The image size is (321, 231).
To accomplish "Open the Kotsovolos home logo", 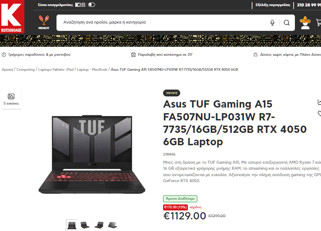I will coord(12,17).
